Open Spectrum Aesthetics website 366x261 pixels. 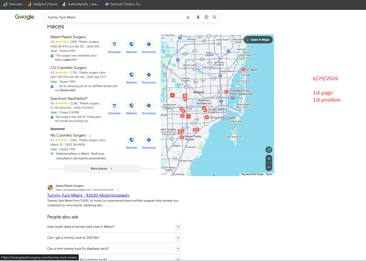132,108
